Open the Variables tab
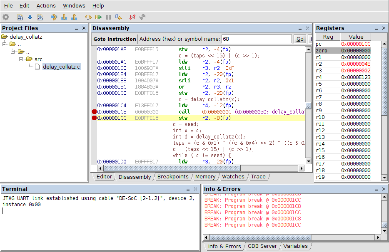 pyautogui.click(x=295, y=246)
